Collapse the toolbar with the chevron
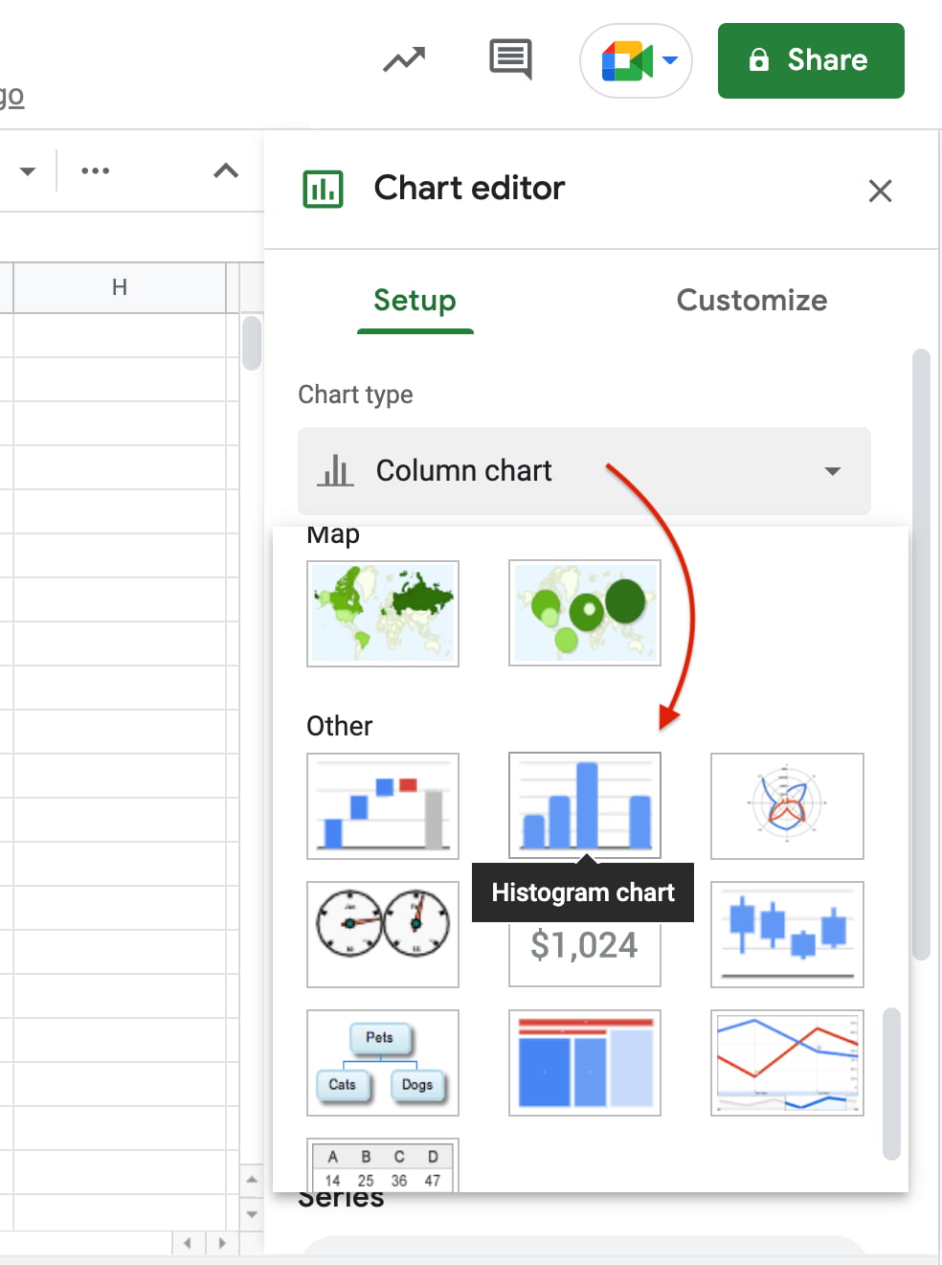The width and height of the screenshot is (942, 1265). 225,170
